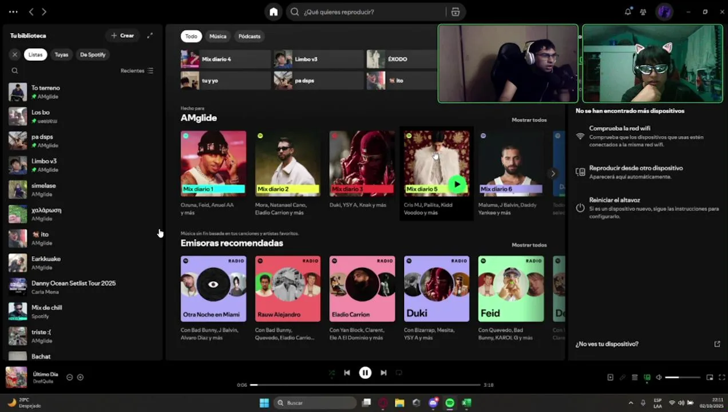Open the Crear menu button

pyautogui.click(x=122, y=35)
